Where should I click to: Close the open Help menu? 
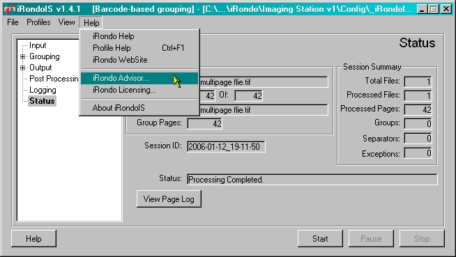coord(91,23)
